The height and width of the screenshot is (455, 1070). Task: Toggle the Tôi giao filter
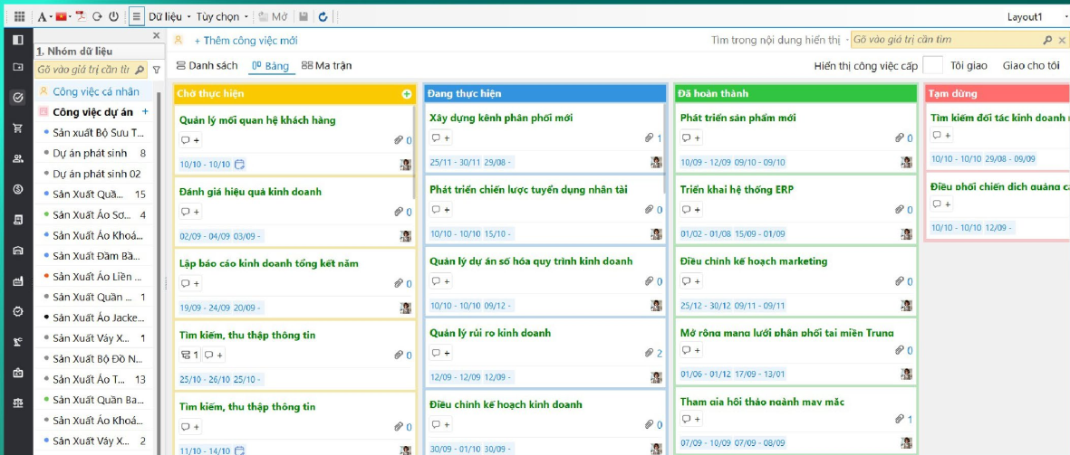click(969, 66)
